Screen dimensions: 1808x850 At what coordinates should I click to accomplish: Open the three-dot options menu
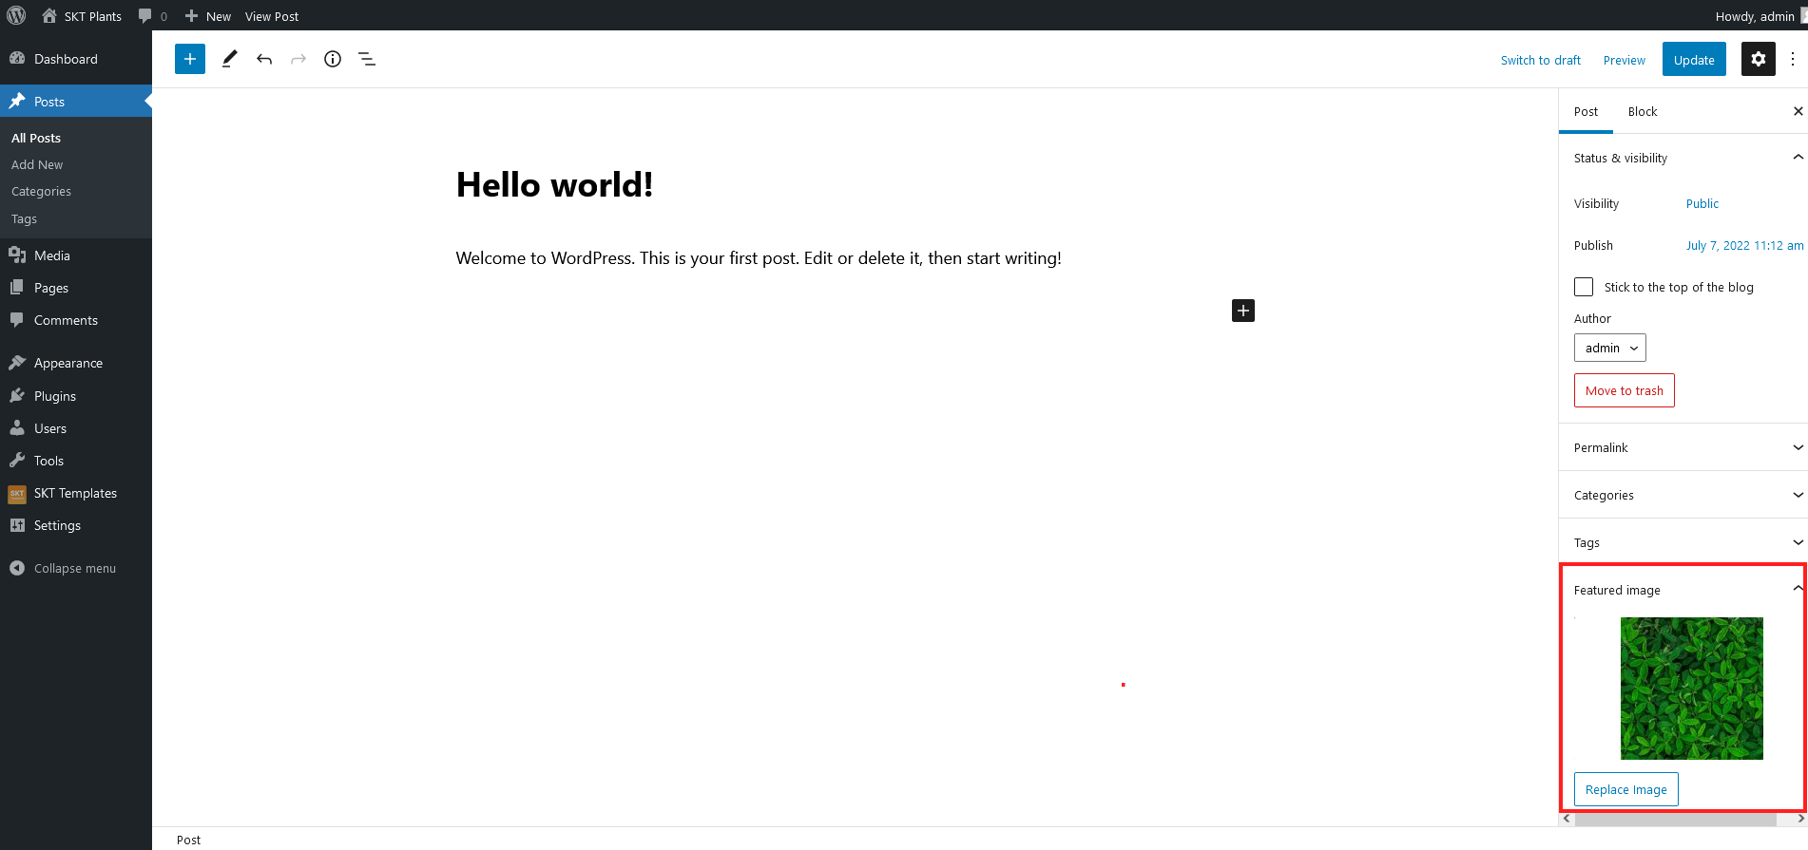click(x=1793, y=59)
